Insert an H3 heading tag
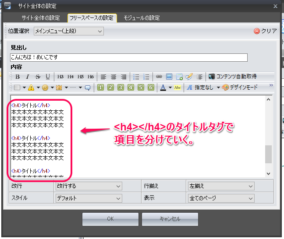Viewport: 284px width, 239px height. 60,77
